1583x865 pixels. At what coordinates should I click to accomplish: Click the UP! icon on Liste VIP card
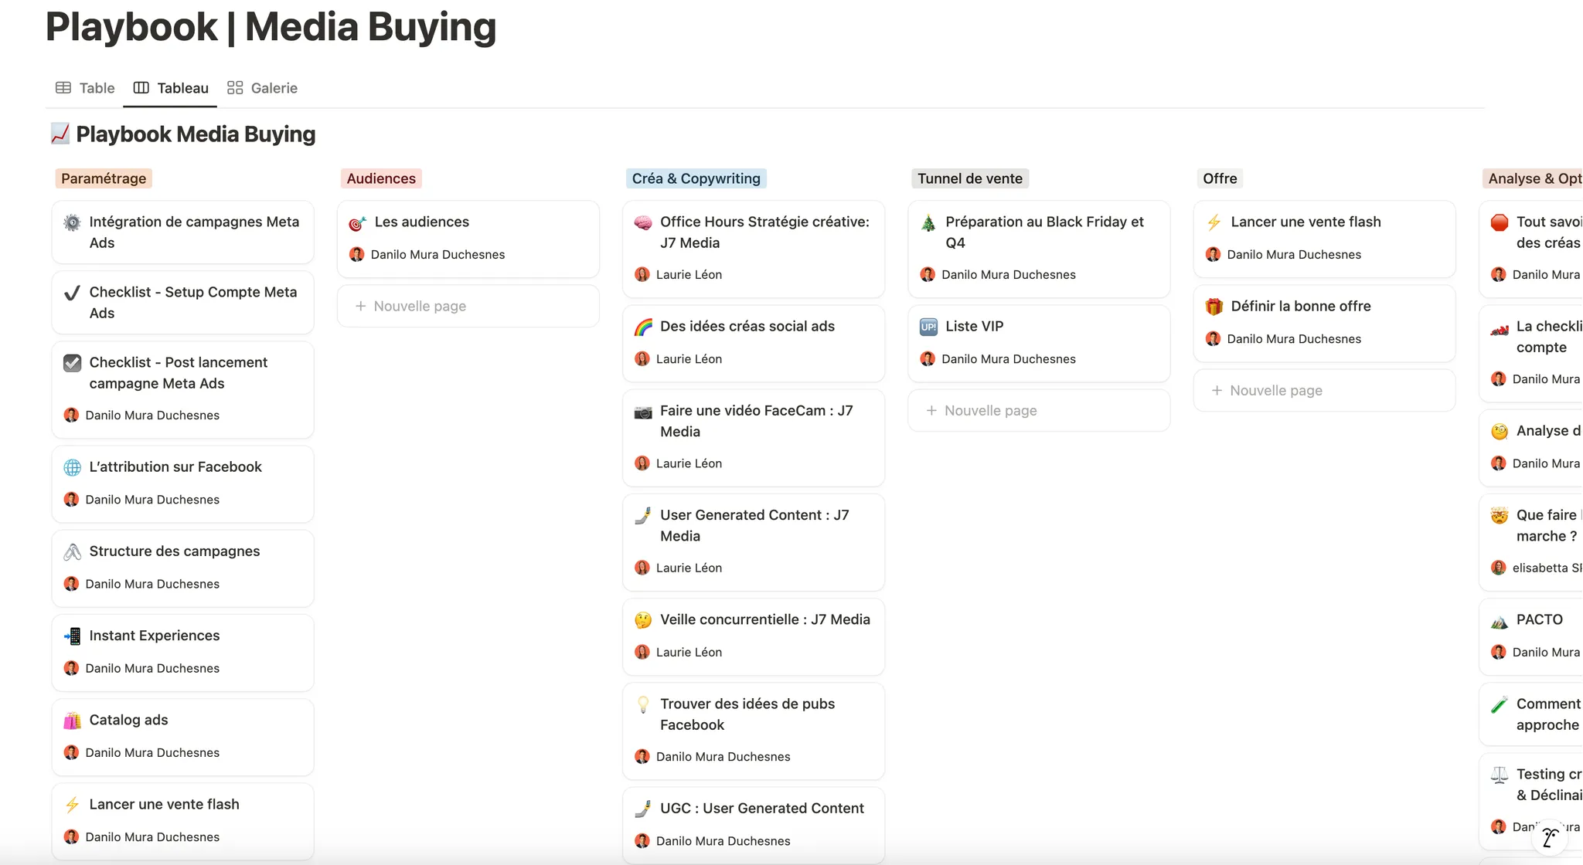tap(928, 327)
